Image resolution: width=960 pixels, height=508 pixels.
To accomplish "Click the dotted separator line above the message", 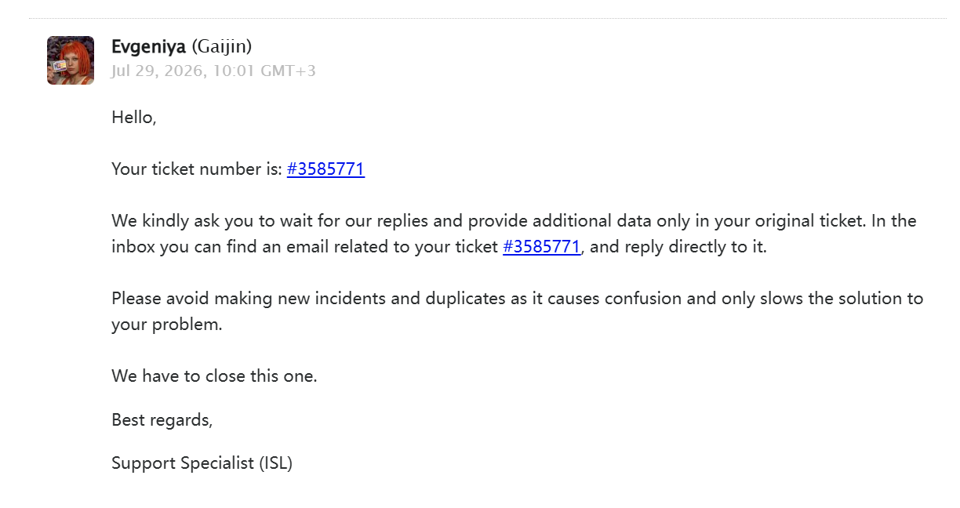I will pyautogui.click(x=488, y=18).
